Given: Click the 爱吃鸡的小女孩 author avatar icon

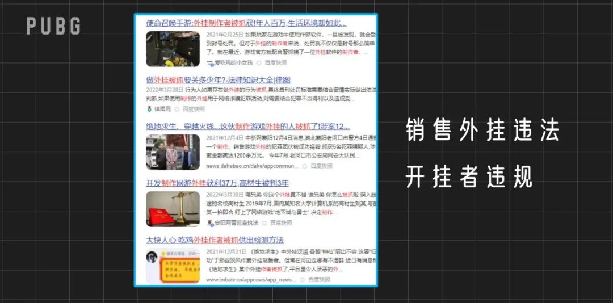Looking at the screenshot, I should pos(211,62).
